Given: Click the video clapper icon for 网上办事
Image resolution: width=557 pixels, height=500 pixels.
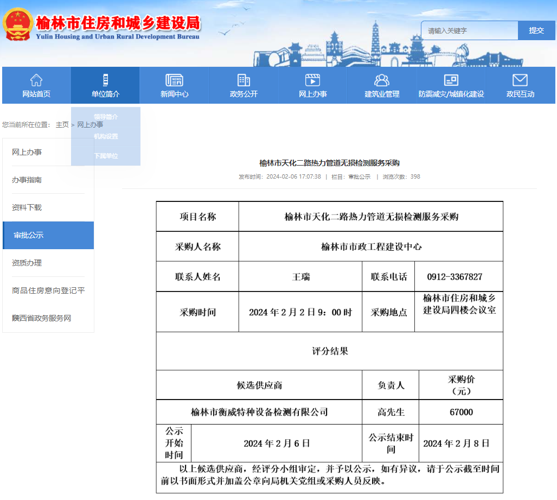Looking at the screenshot, I should pos(312,80).
